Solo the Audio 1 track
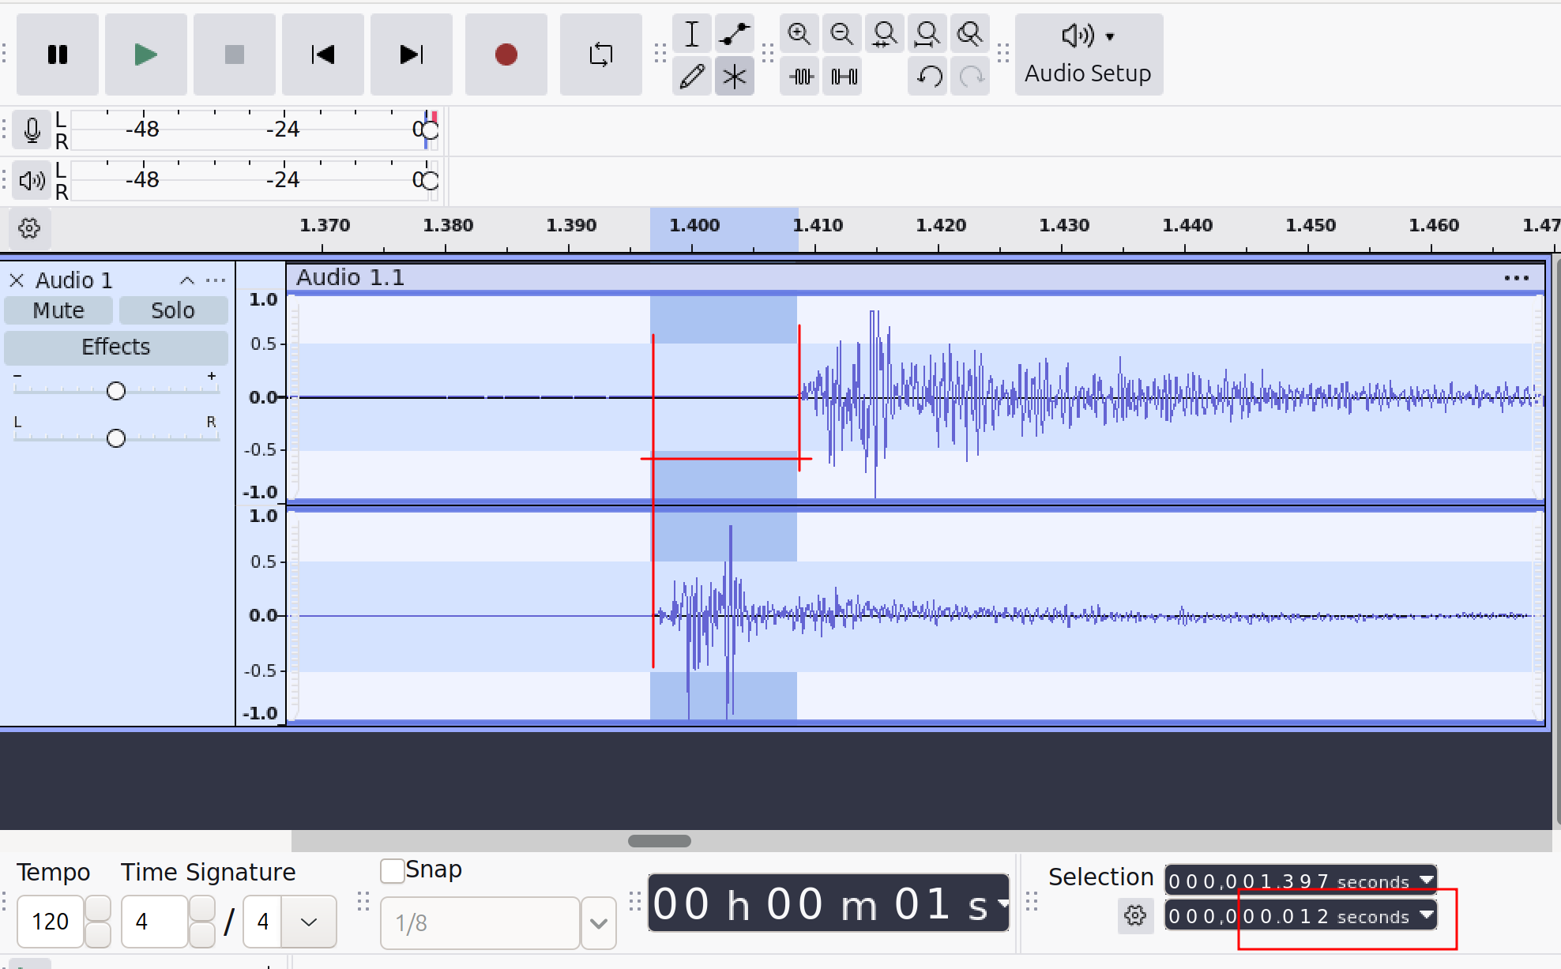Viewport: 1561px width, 969px height. click(x=173, y=310)
